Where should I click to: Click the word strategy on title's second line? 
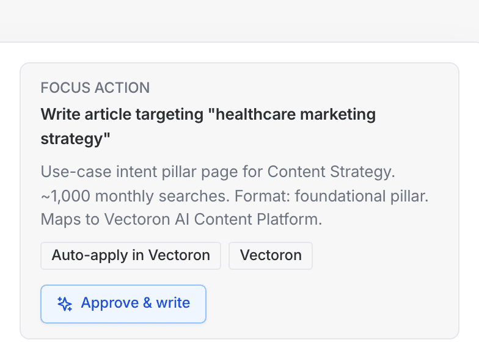point(75,139)
